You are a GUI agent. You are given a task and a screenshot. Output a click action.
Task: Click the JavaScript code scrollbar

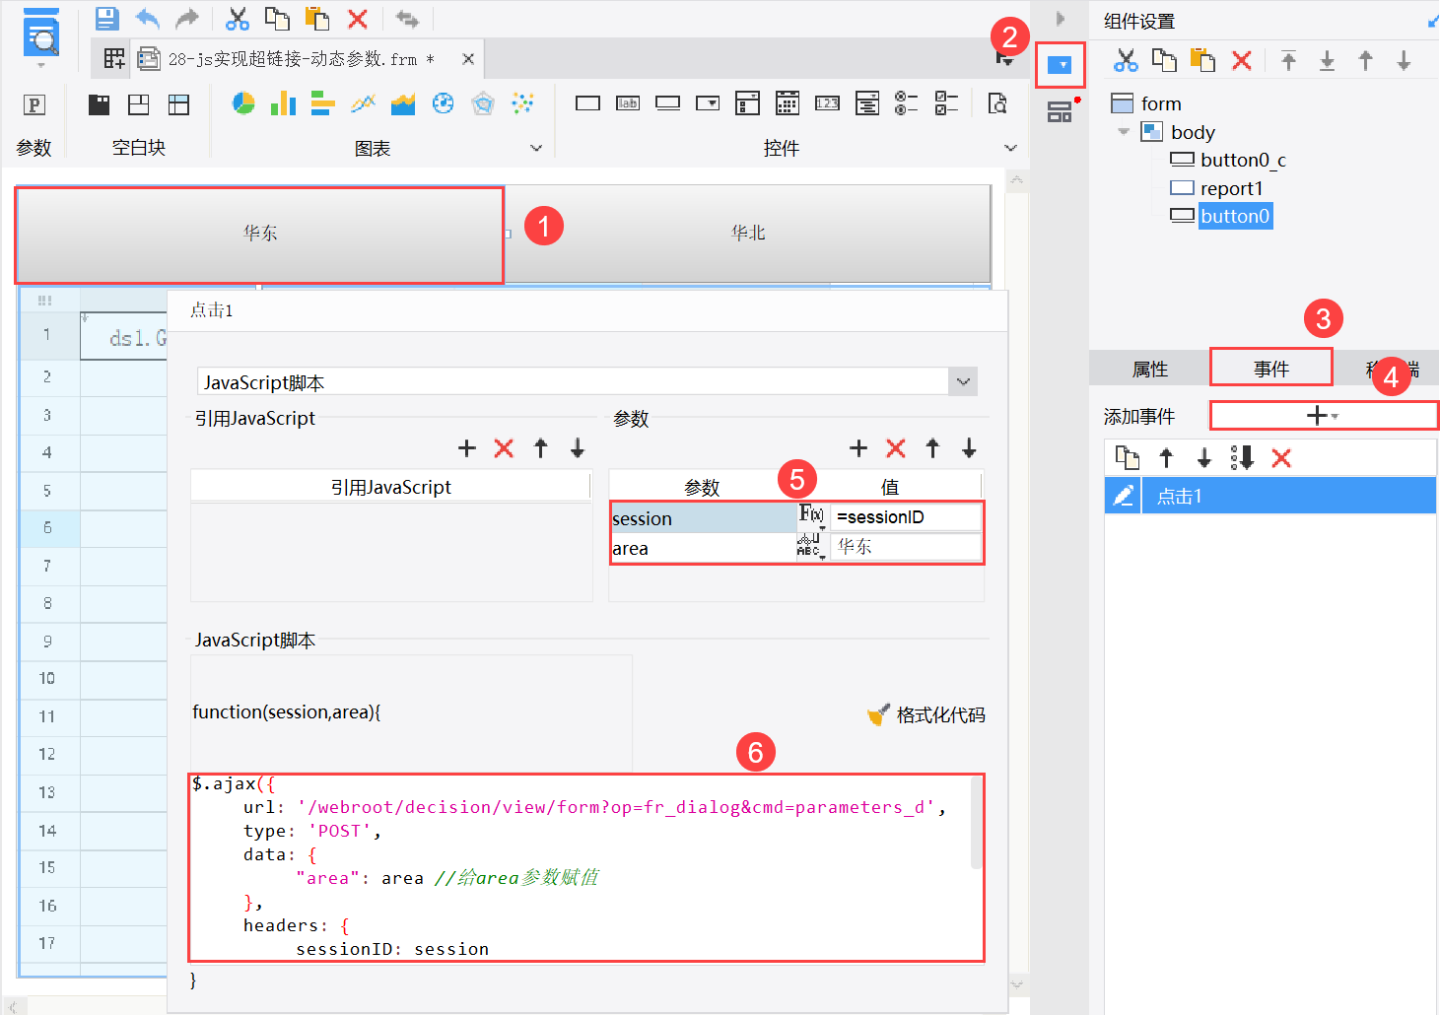pyautogui.click(x=977, y=823)
